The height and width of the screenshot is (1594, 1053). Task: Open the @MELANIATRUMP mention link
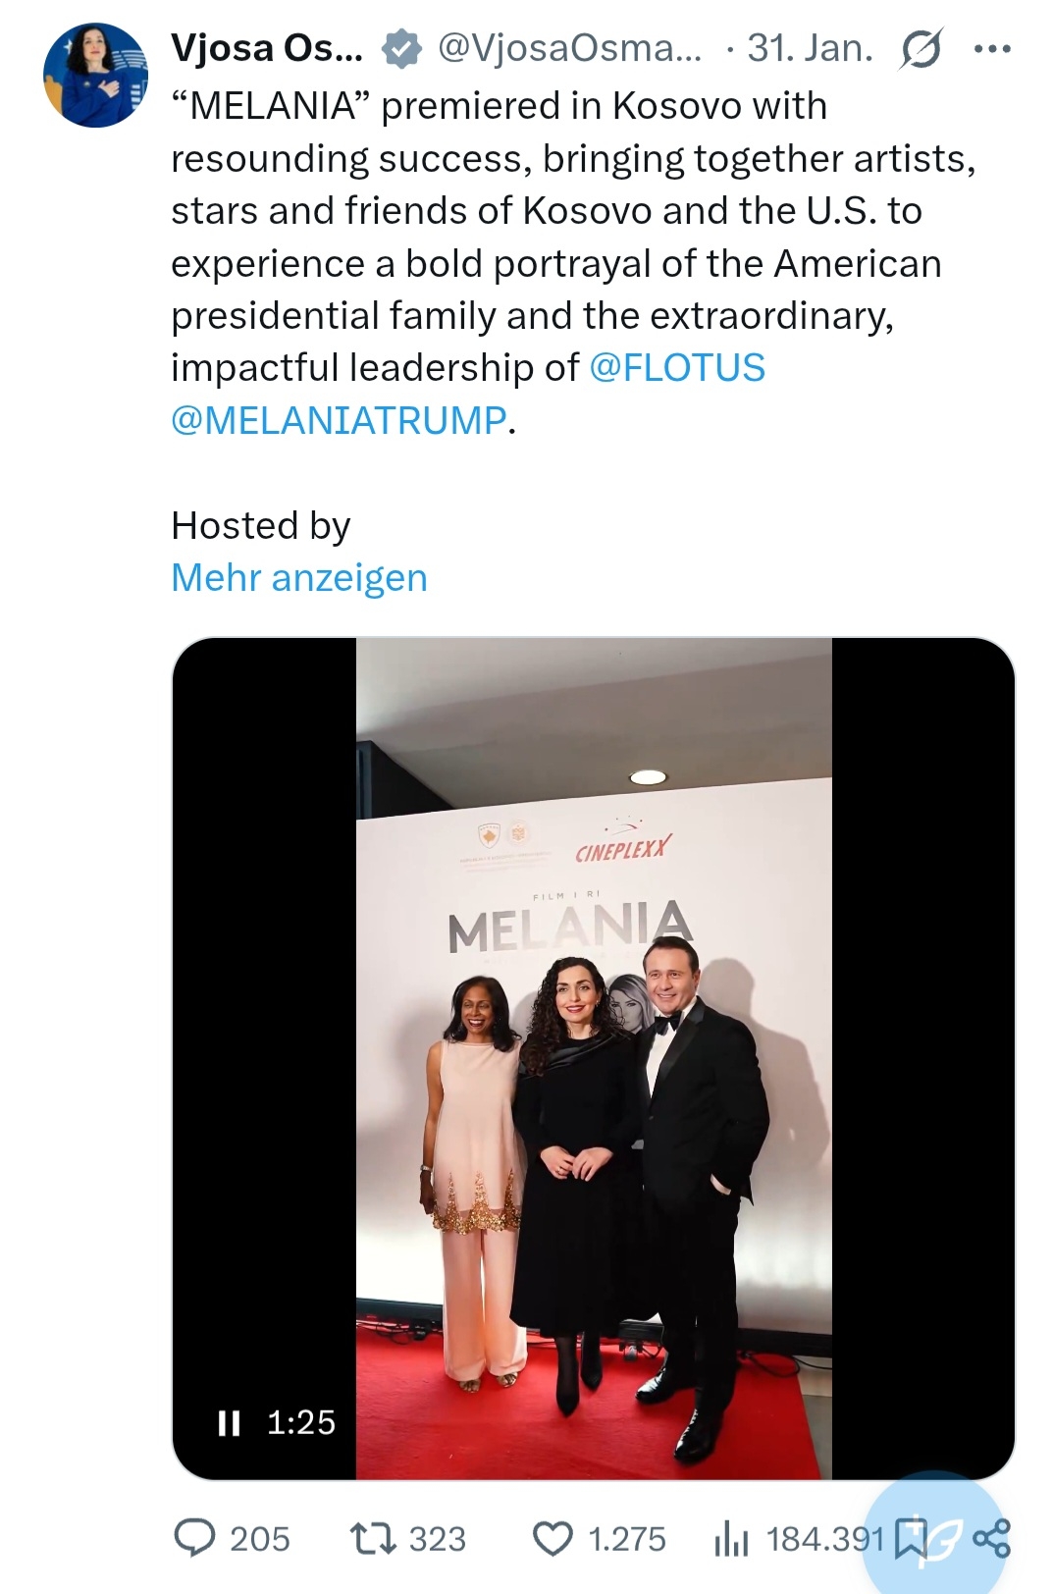339,420
